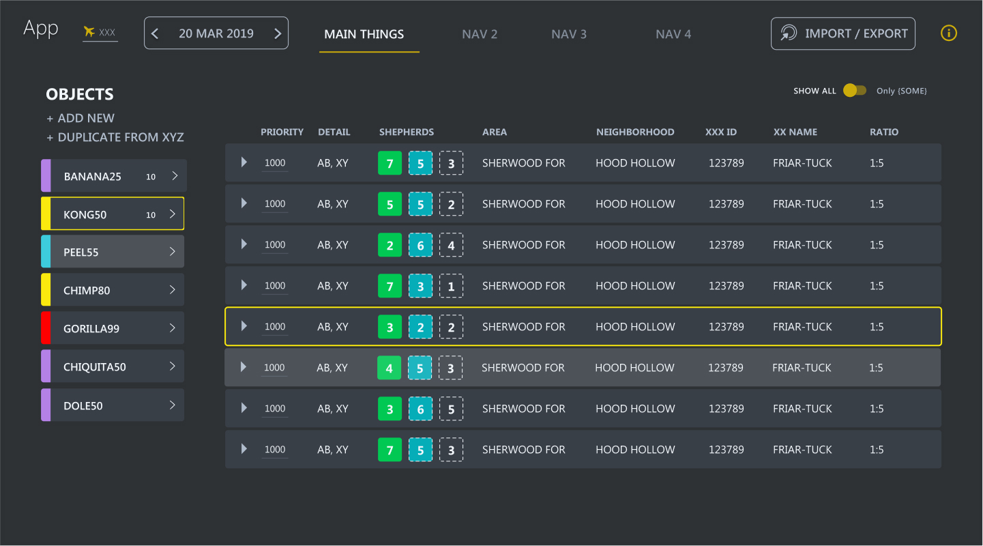
Task: Edit priority 1000 in row 3 6 5
Action: click(x=275, y=409)
